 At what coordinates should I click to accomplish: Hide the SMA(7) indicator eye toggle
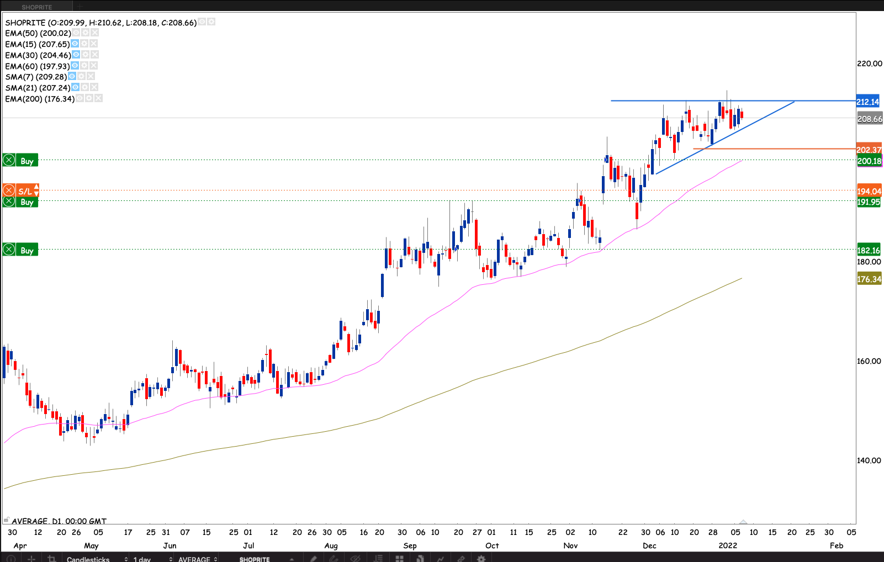72,76
